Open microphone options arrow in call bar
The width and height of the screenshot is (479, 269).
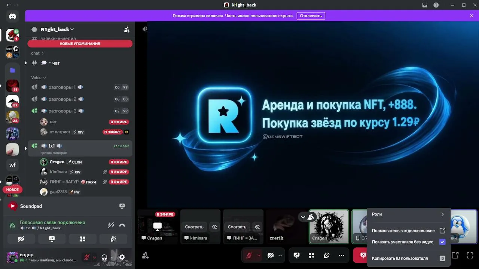[259, 256]
